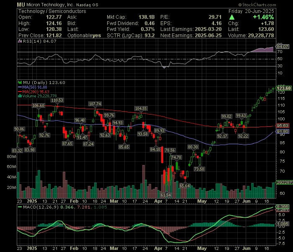Click the Open value 122.77
The width and height of the screenshot is (293, 252).
[x=54, y=17]
